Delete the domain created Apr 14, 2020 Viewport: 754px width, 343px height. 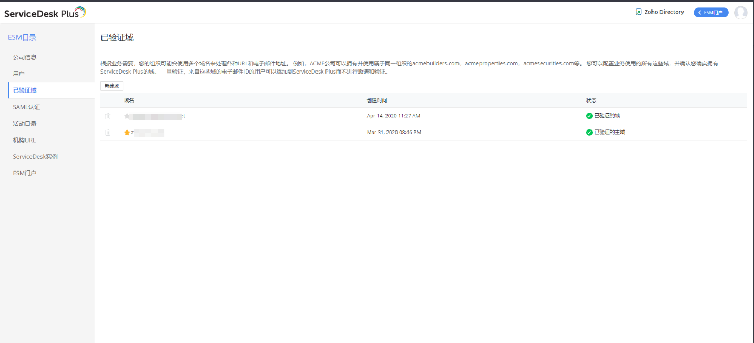coord(108,116)
